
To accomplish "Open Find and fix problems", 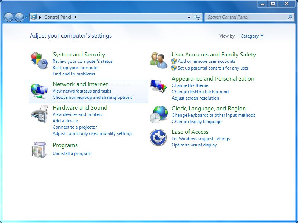I will click(x=74, y=74).
